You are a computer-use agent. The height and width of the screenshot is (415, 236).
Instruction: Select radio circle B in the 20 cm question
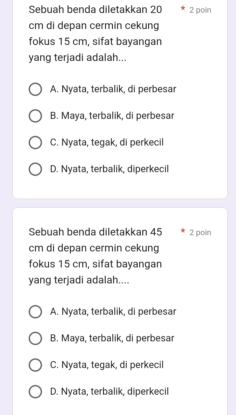coord(35,116)
